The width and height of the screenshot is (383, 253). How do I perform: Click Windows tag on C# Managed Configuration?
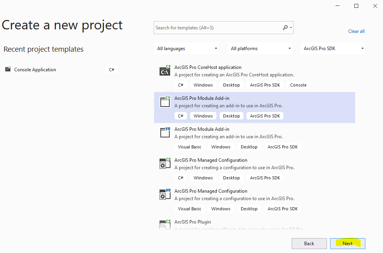point(203,178)
